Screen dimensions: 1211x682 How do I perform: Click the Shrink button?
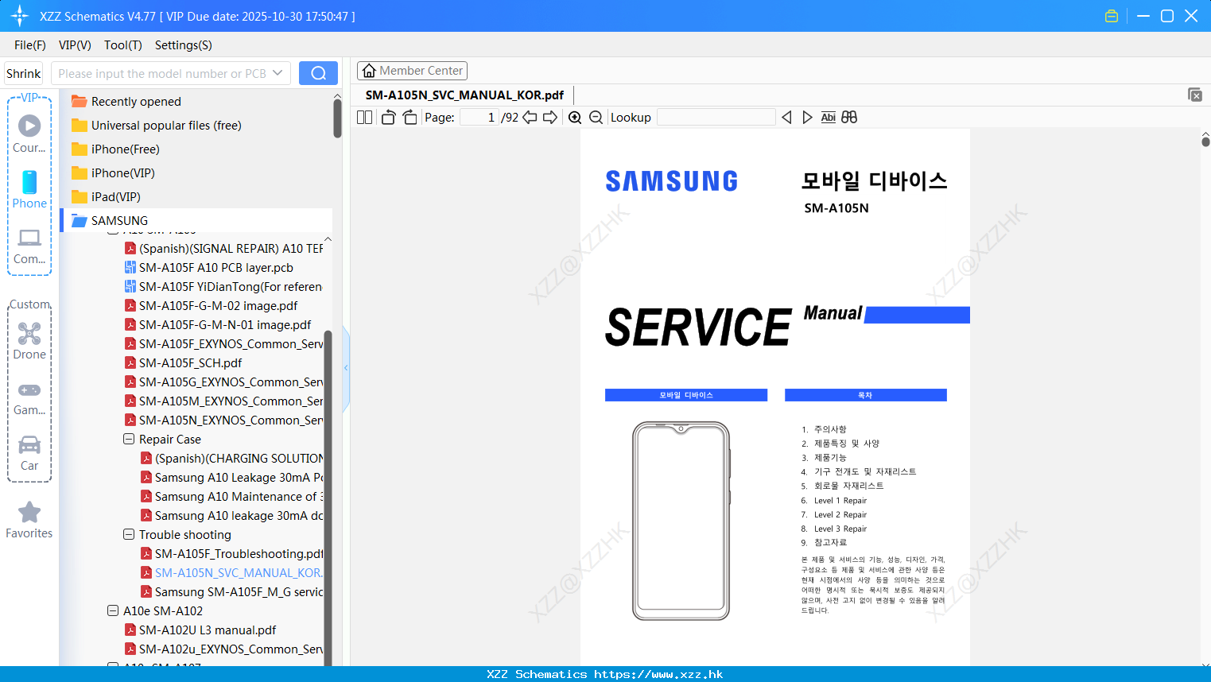(x=23, y=73)
